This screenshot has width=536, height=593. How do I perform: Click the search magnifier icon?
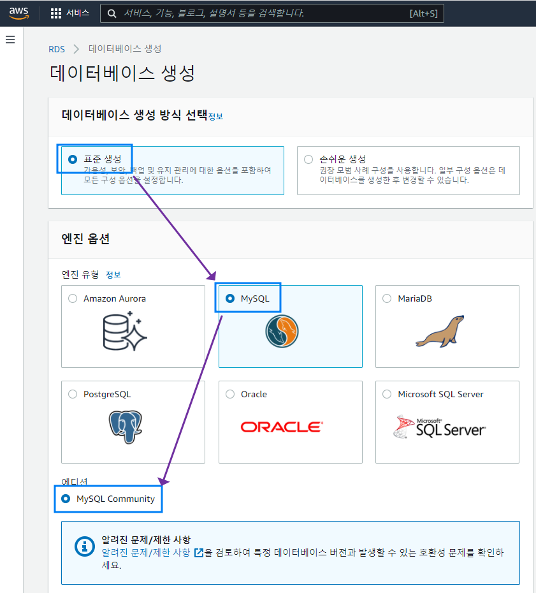112,13
